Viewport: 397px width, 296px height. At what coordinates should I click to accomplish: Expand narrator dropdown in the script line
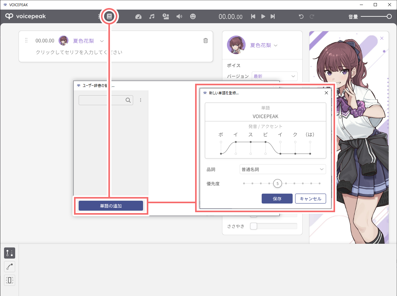102,41
